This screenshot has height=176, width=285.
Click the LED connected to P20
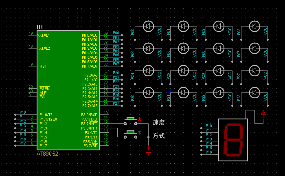pos(147,93)
